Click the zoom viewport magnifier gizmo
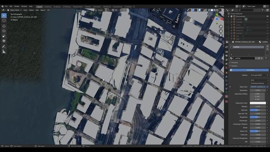 (x=221, y=27)
